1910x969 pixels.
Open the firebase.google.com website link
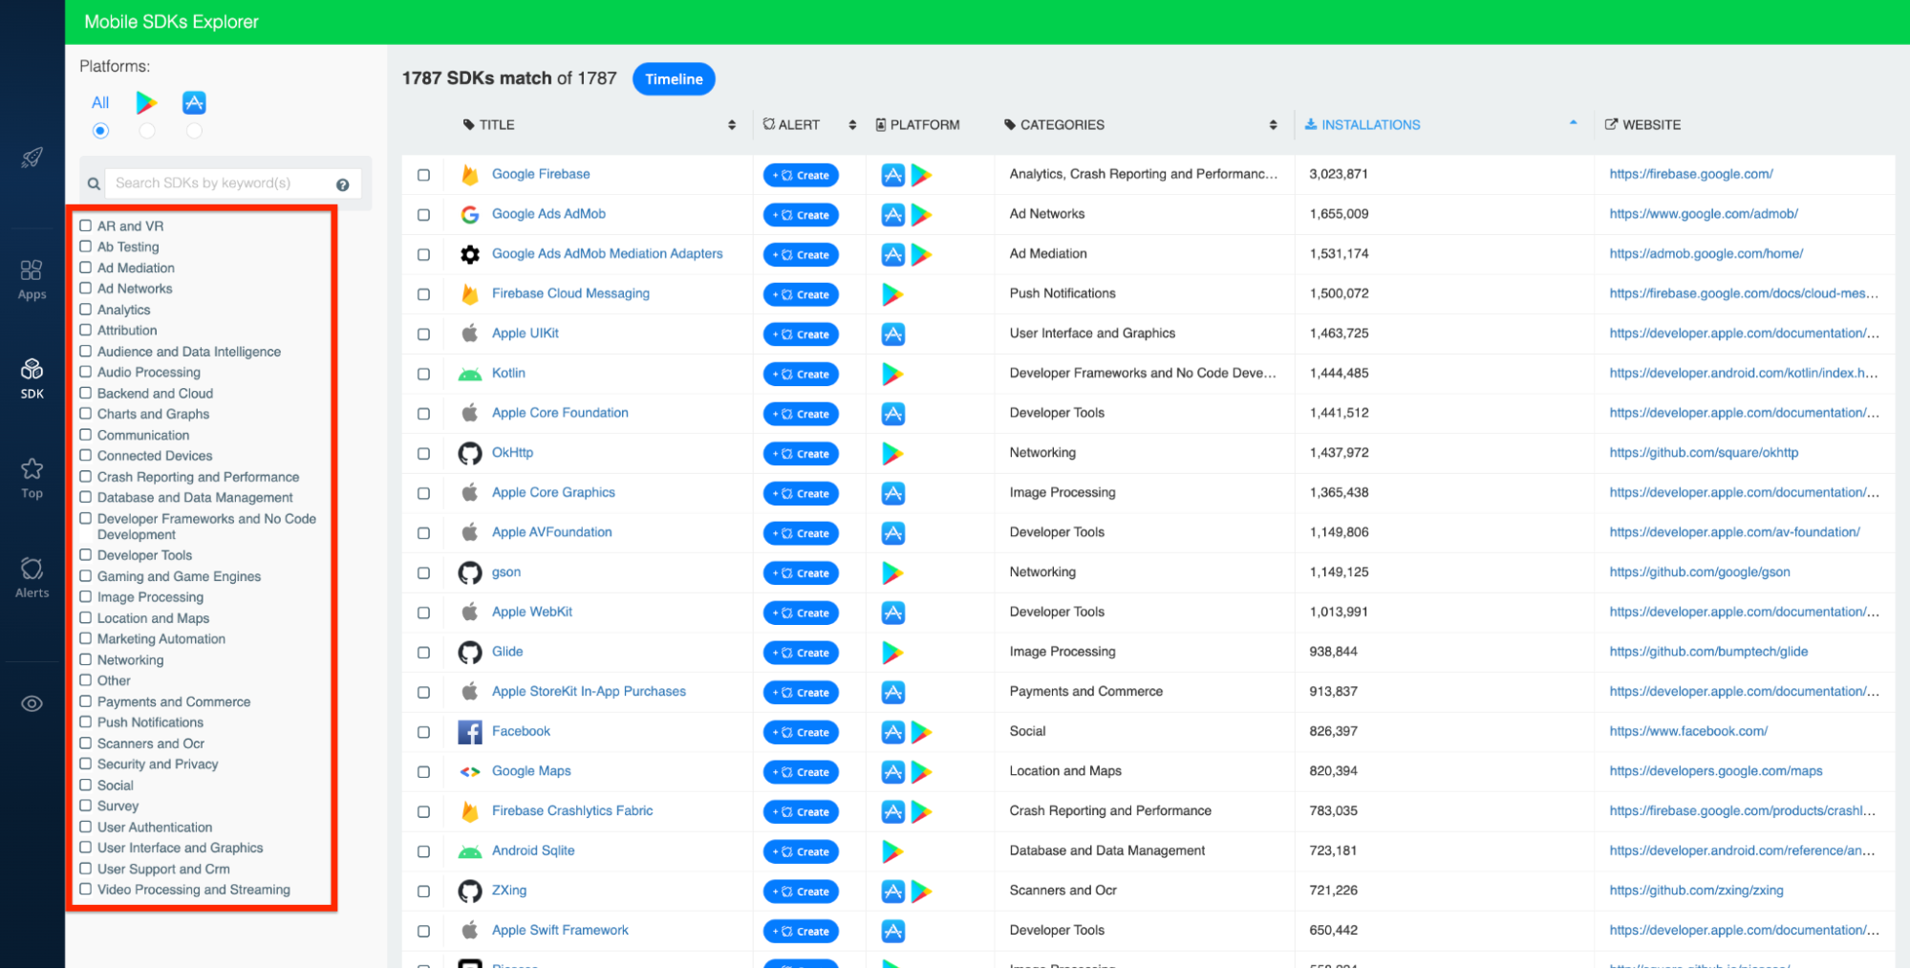pos(1691,174)
